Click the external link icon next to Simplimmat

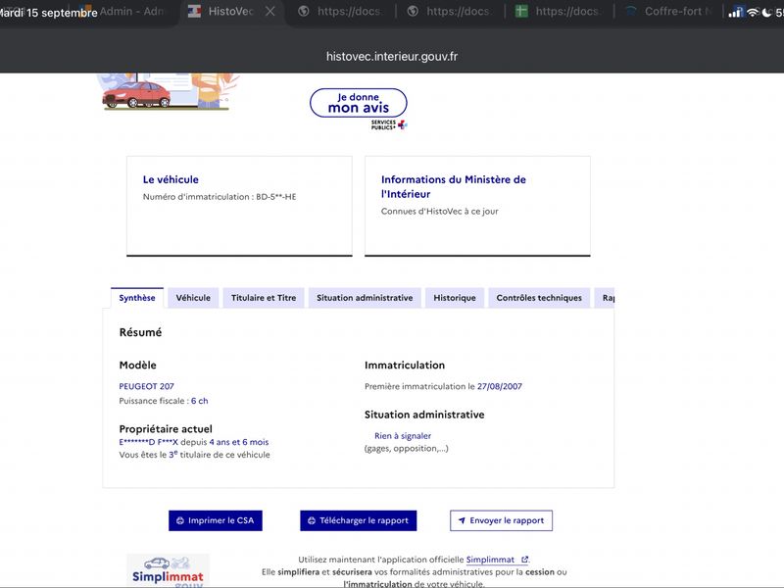[x=524, y=560]
